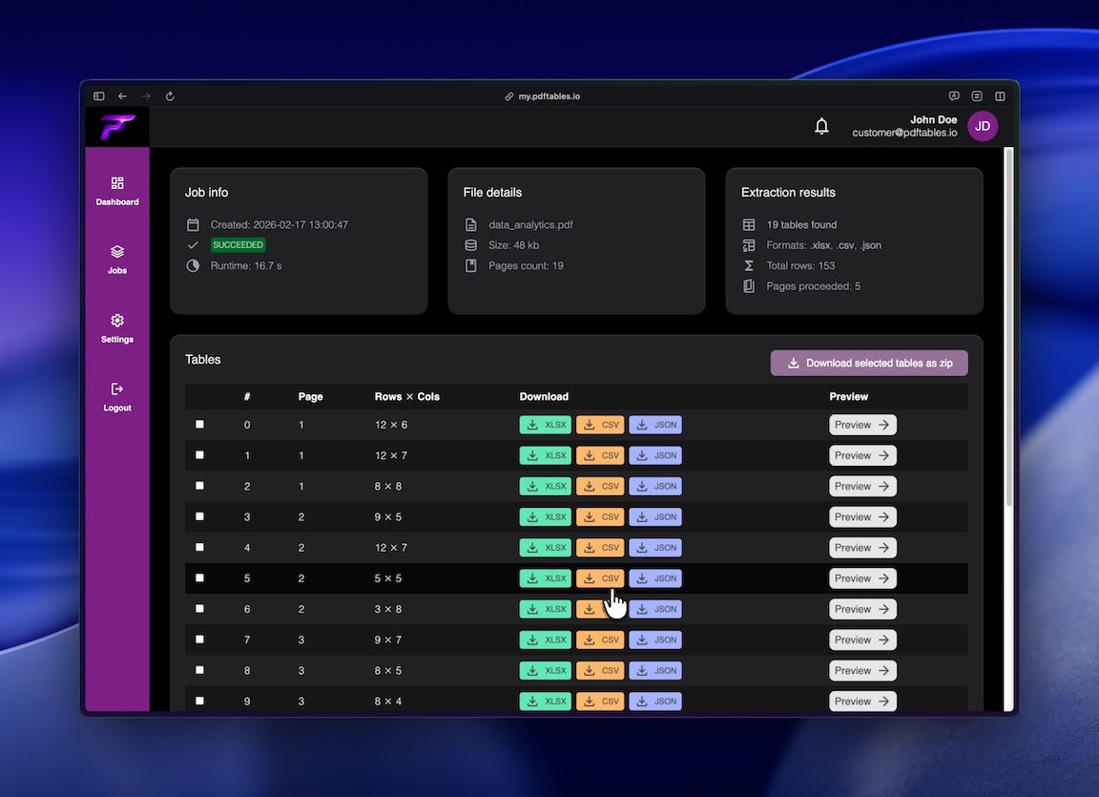Click Download selected tables as zip
This screenshot has height=797, width=1099.
click(868, 363)
